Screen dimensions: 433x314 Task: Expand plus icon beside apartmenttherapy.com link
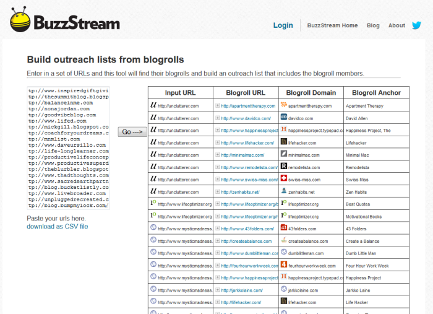coord(218,105)
